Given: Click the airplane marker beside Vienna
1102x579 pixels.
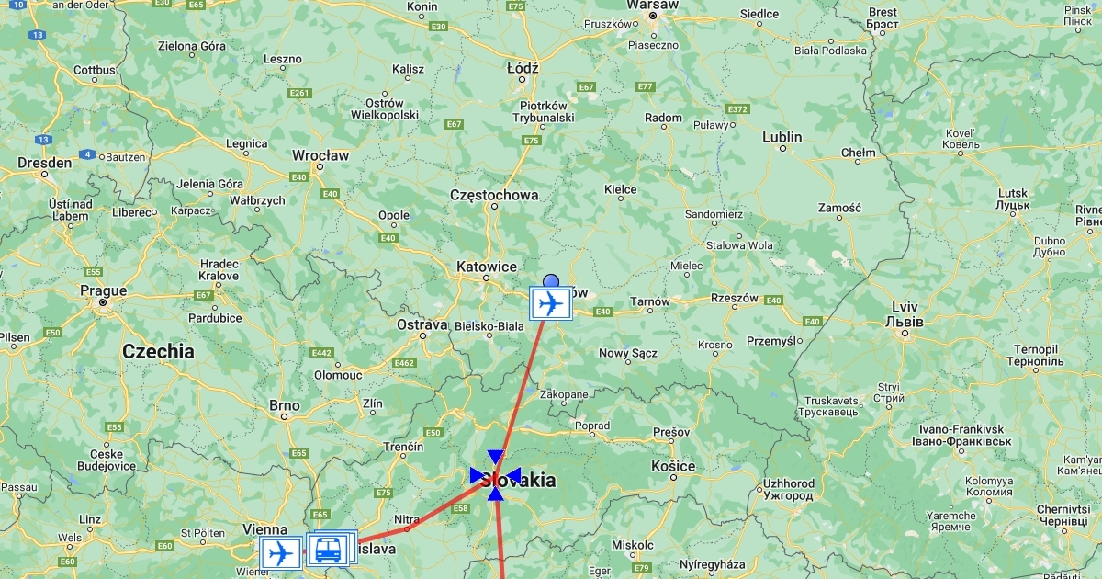Looking at the screenshot, I should point(280,553).
